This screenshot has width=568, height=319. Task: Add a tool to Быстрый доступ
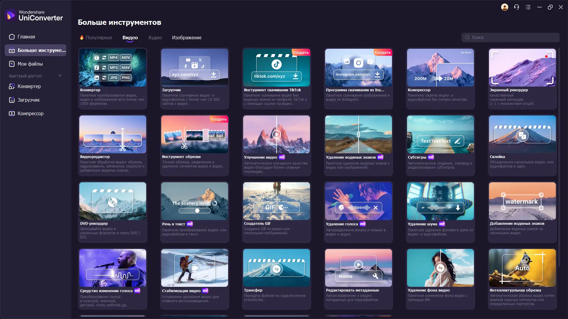click(x=60, y=76)
